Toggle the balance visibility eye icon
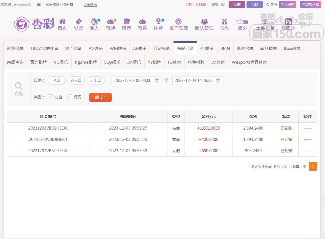This screenshot has width=325, height=239. 223,5
